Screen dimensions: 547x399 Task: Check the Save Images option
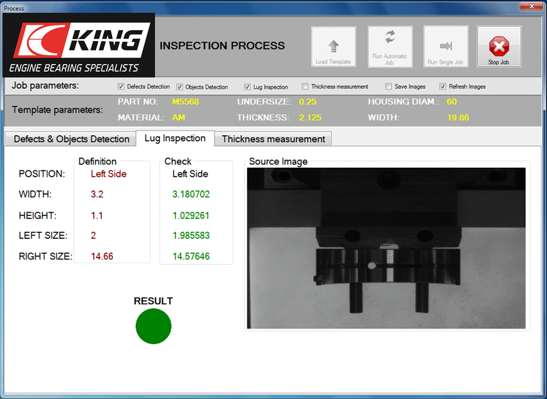tap(389, 86)
